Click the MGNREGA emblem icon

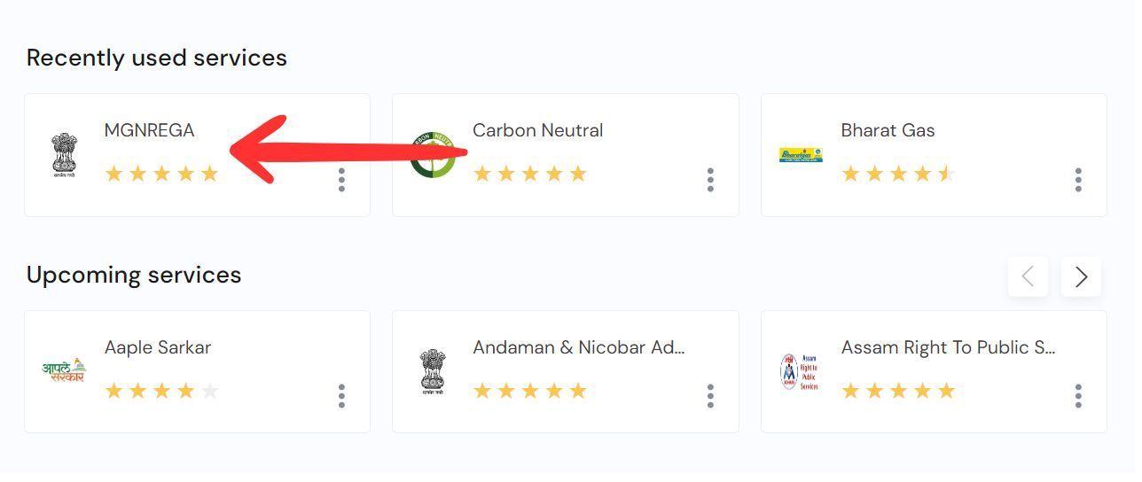coord(65,155)
